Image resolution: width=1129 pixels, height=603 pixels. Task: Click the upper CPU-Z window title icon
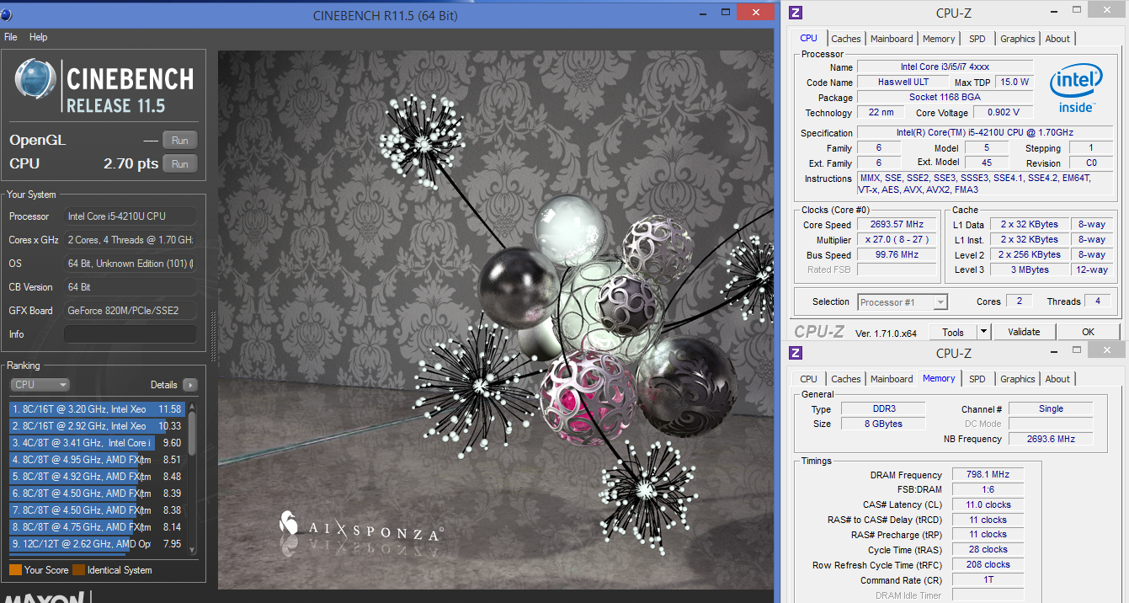pyautogui.click(x=796, y=13)
